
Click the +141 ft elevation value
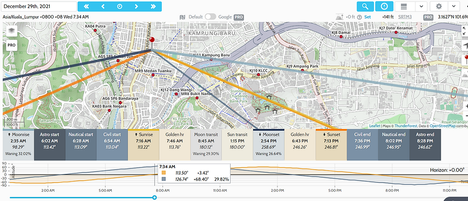coord(388,17)
